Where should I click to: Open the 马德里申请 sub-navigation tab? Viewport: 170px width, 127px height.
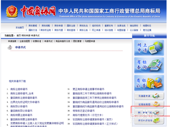click(90, 41)
